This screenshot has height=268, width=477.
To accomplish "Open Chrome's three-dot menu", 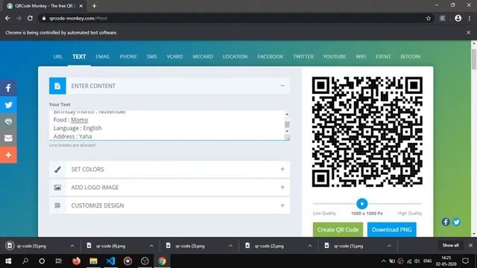I will [x=470, y=18].
